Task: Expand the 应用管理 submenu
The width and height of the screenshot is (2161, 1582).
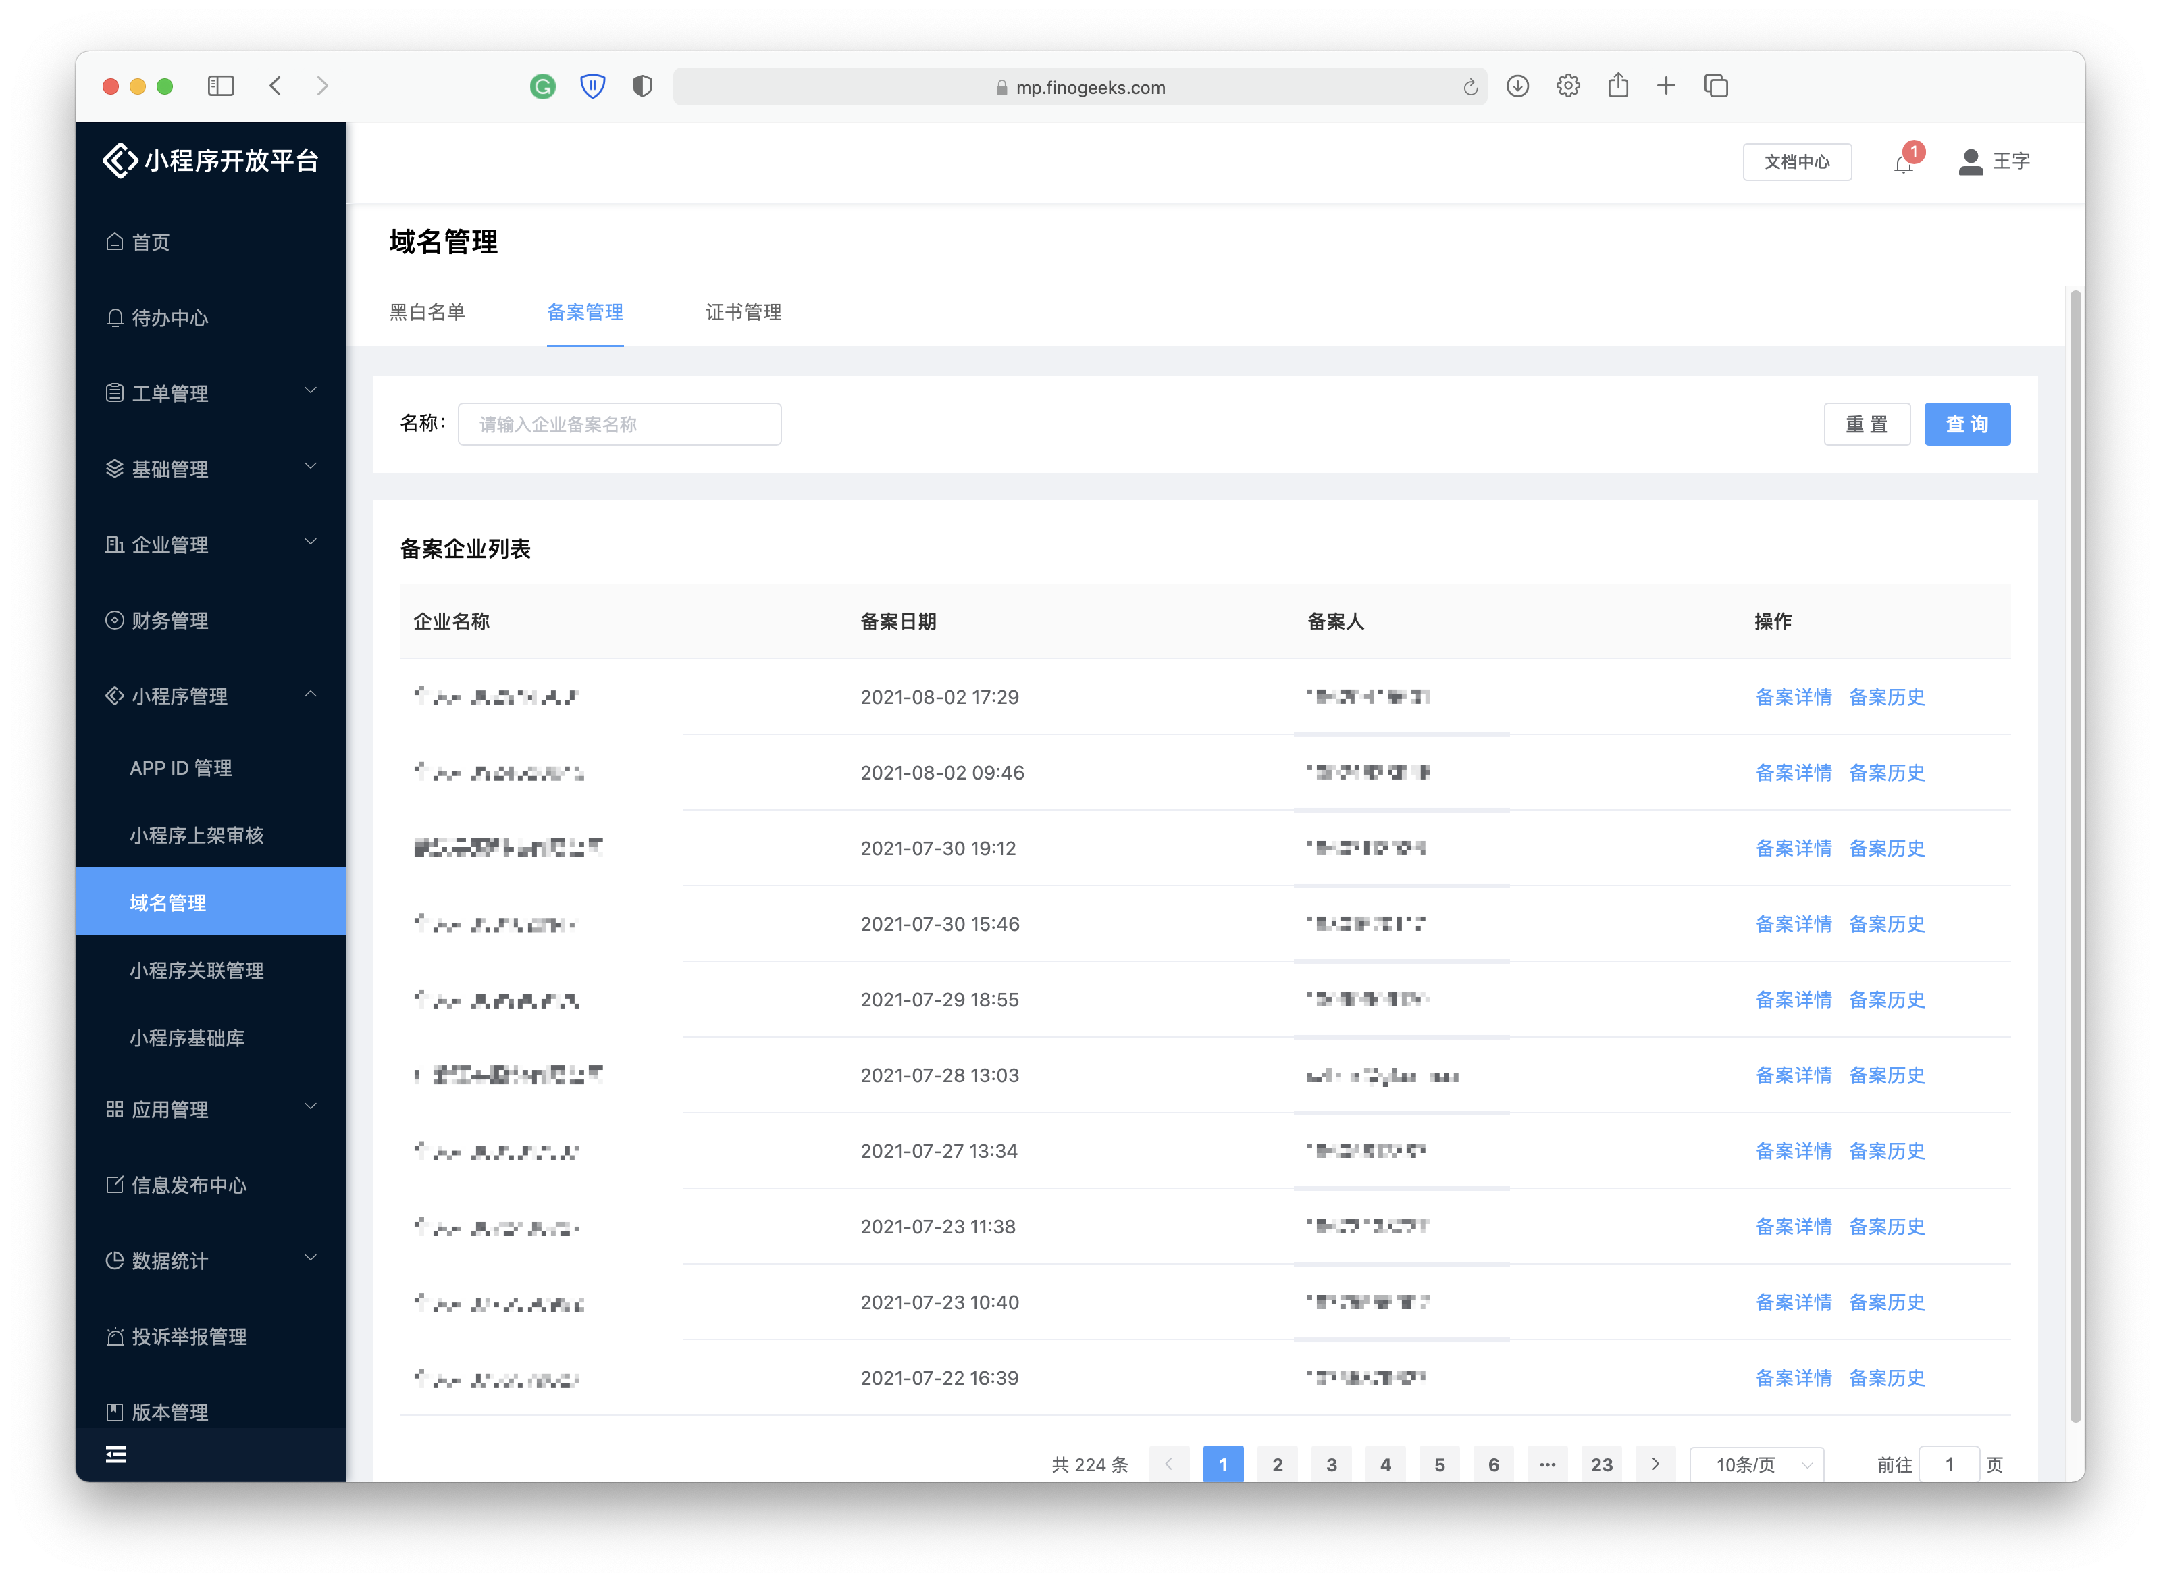Action: coord(211,1110)
